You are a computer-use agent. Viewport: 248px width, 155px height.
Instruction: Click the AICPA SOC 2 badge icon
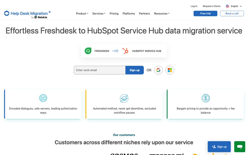tap(43, 98)
